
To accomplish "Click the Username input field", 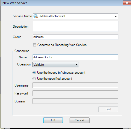I will [75, 85].
